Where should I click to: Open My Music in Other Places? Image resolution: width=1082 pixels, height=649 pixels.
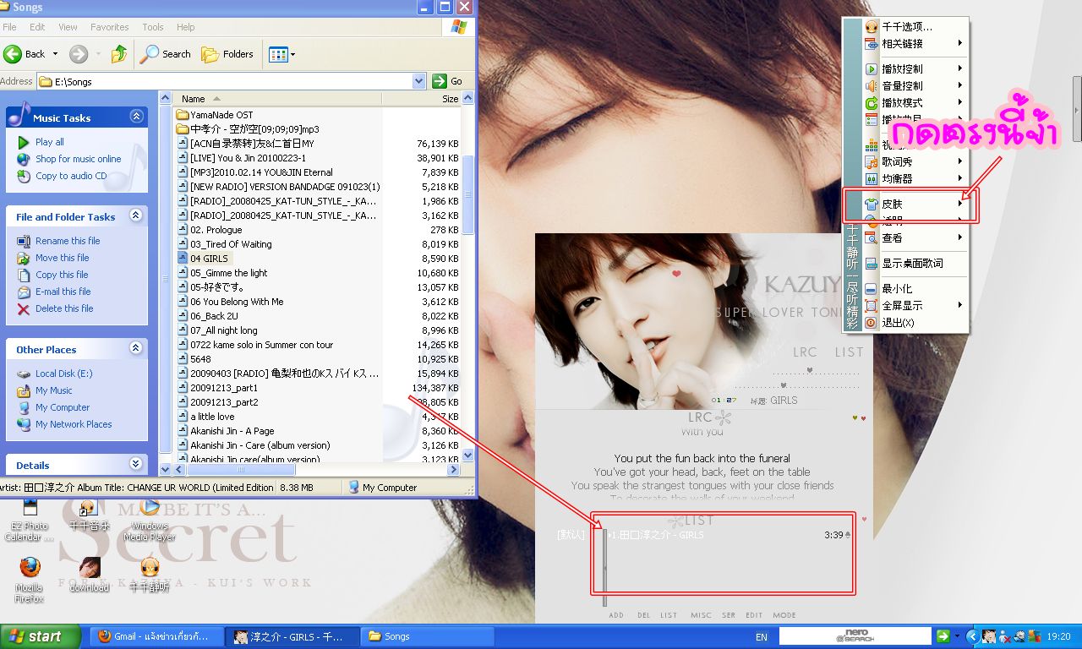[x=53, y=390]
